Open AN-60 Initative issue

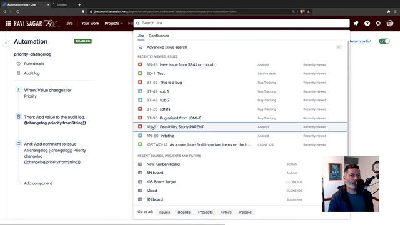point(240,136)
